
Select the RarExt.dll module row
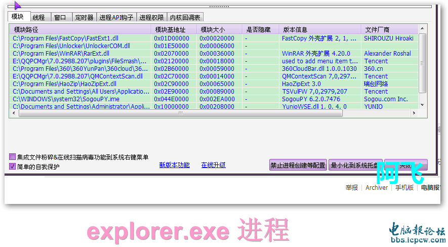coord(214,53)
